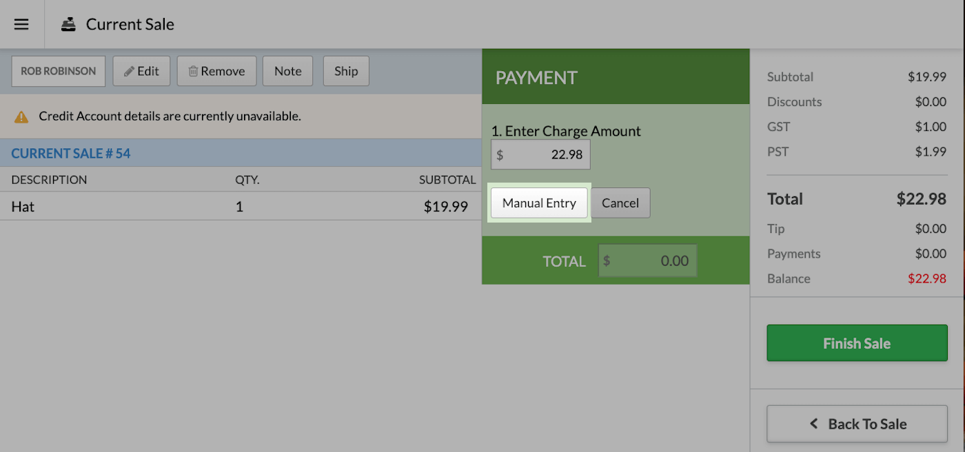965x452 pixels.
Task: Click the bold Total amount $22.98
Action: point(922,199)
